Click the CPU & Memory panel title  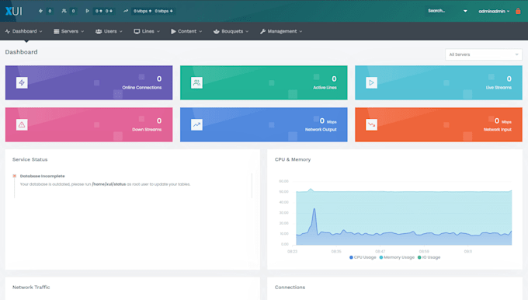[x=293, y=159]
